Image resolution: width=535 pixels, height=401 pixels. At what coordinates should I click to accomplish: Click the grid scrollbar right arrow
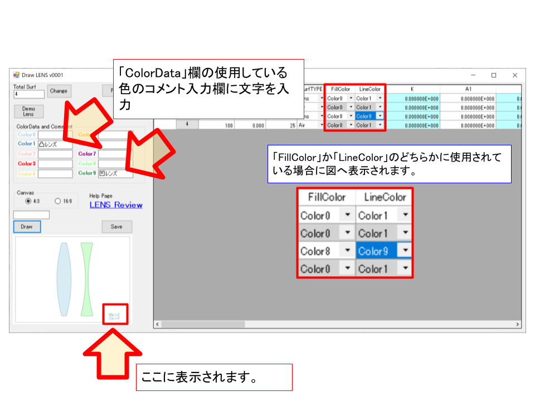pyautogui.click(x=518, y=324)
